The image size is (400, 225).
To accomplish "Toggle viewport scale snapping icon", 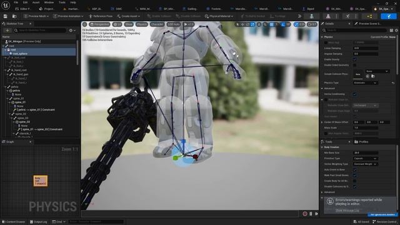I will click(296, 24).
